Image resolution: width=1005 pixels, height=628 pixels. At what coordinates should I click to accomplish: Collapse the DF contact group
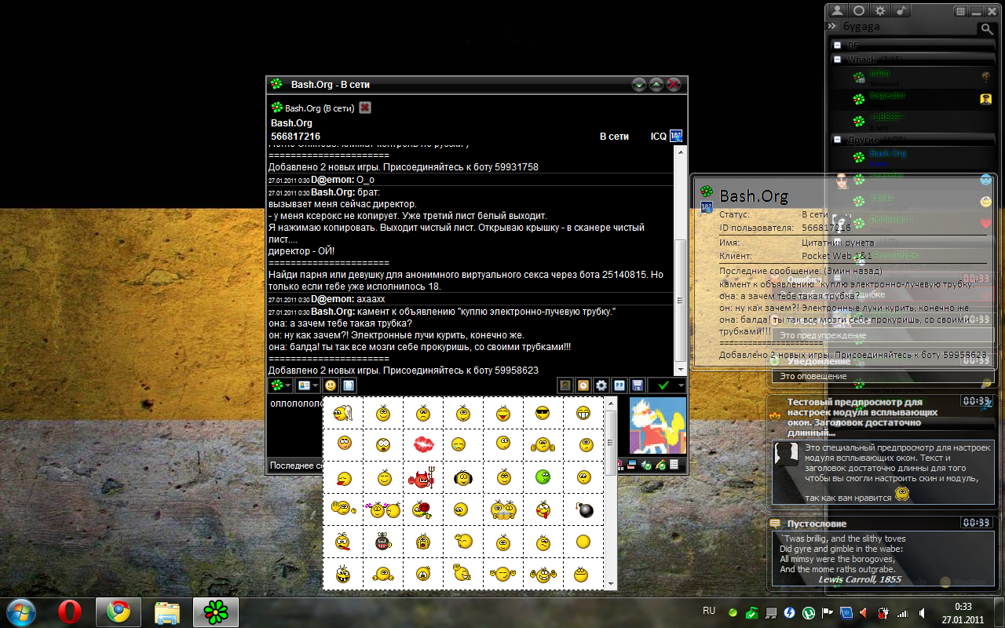pyautogui.click(x=838, y=46)
